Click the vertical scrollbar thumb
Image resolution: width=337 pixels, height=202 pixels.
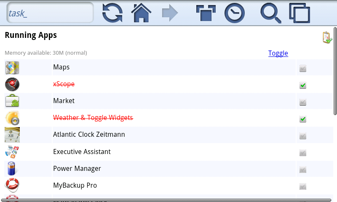335,71
